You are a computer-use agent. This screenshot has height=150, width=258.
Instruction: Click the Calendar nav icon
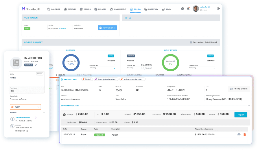49,9
